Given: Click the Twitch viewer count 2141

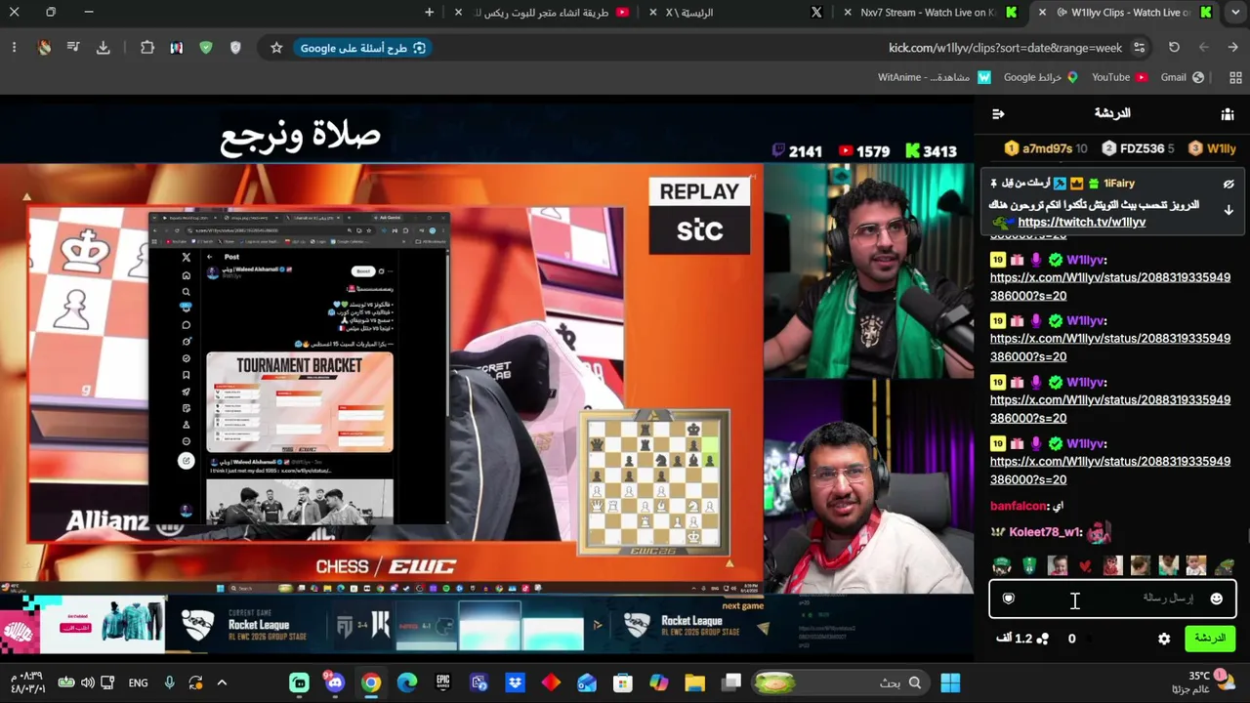Looking at the screenshot, I should (x=798, y=151).
